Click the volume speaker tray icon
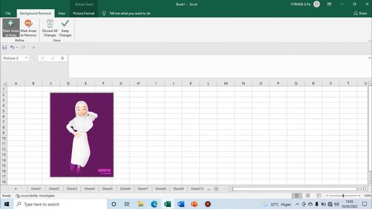Viewport: 372px width, 209px height. coord(337,204)
